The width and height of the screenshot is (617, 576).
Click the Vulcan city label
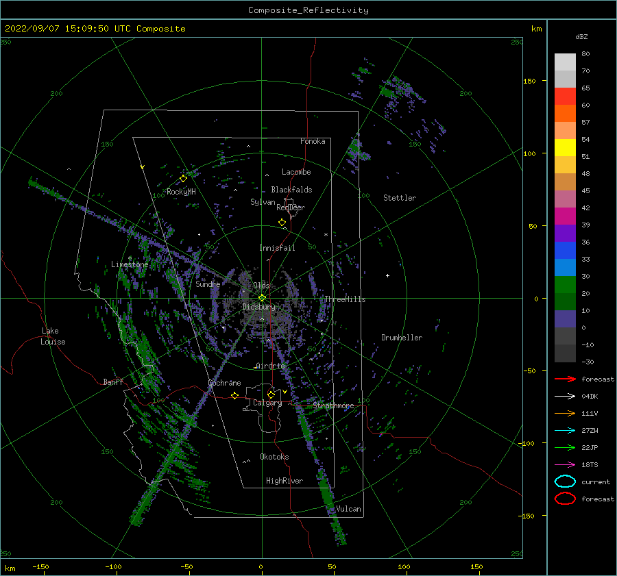tap(349, 509)
